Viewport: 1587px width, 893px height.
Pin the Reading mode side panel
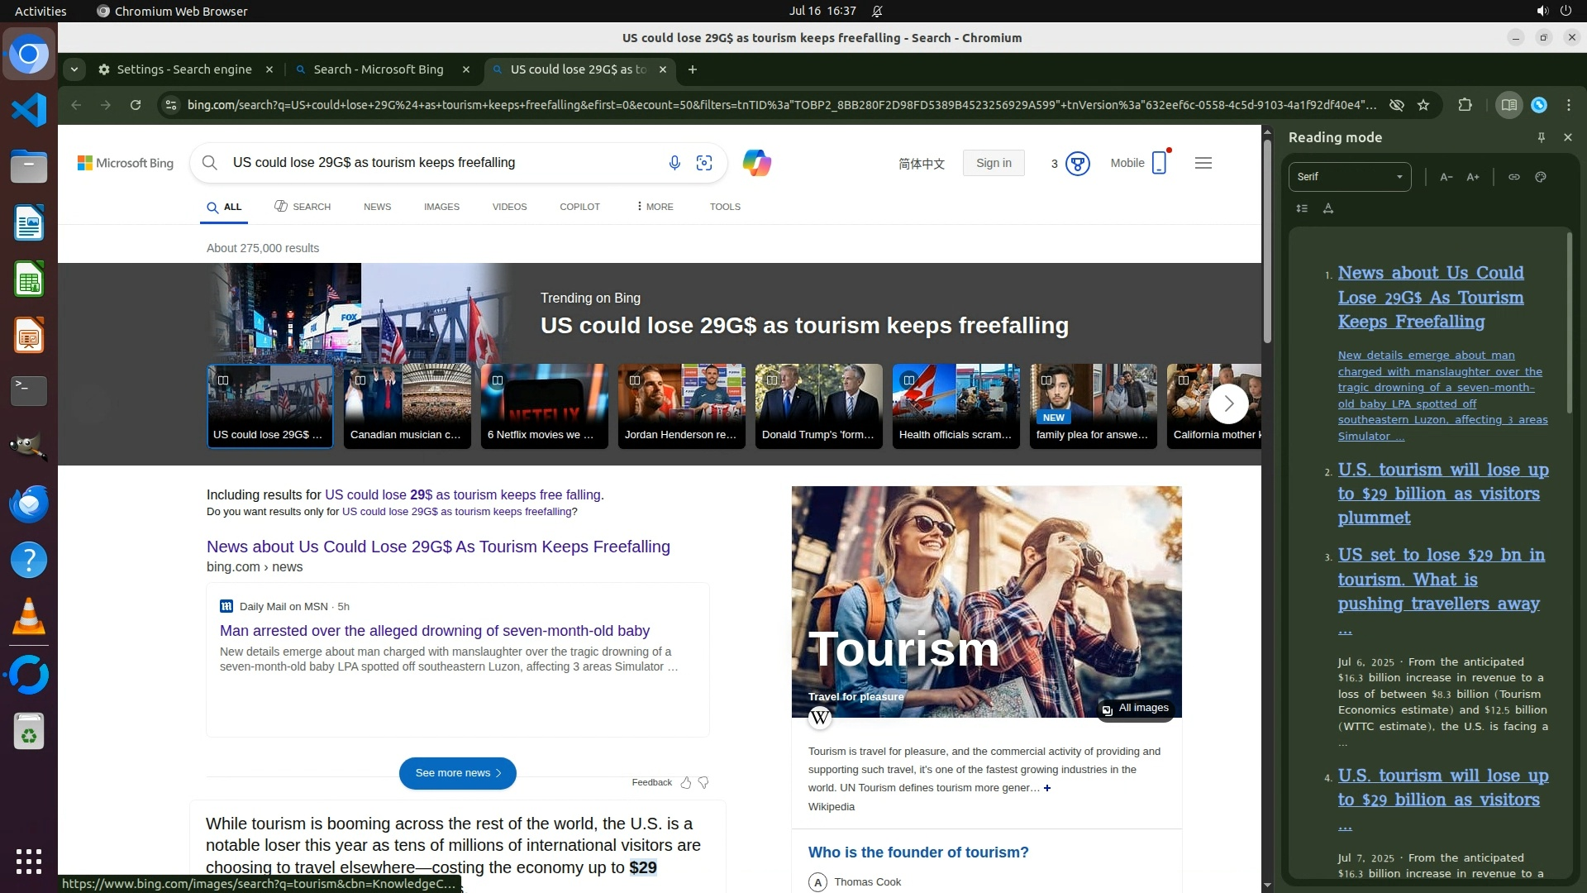click(x=1542, y=137)
